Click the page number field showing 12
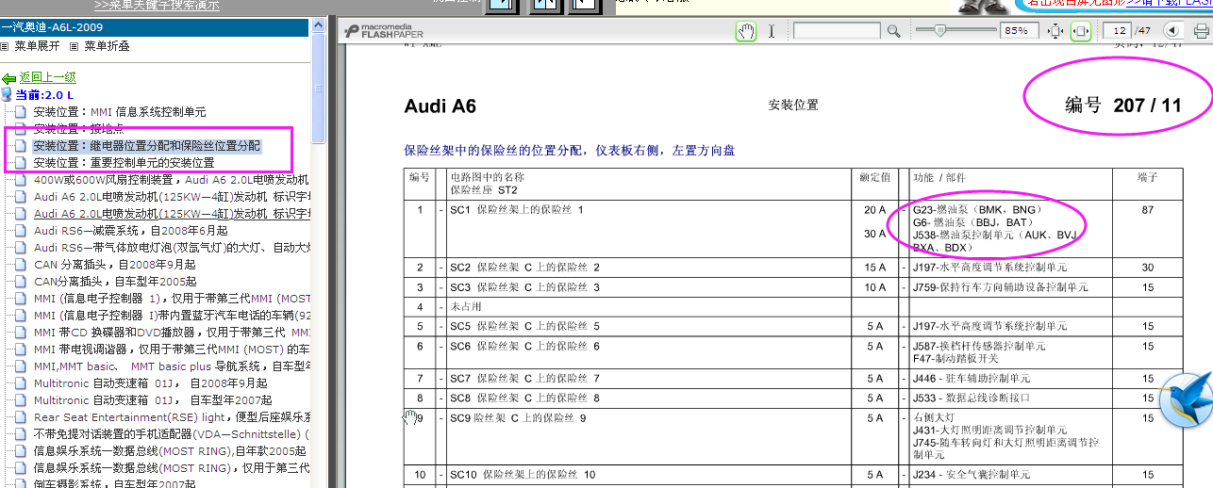1213x488 pixels. [x=1118, y=31]
